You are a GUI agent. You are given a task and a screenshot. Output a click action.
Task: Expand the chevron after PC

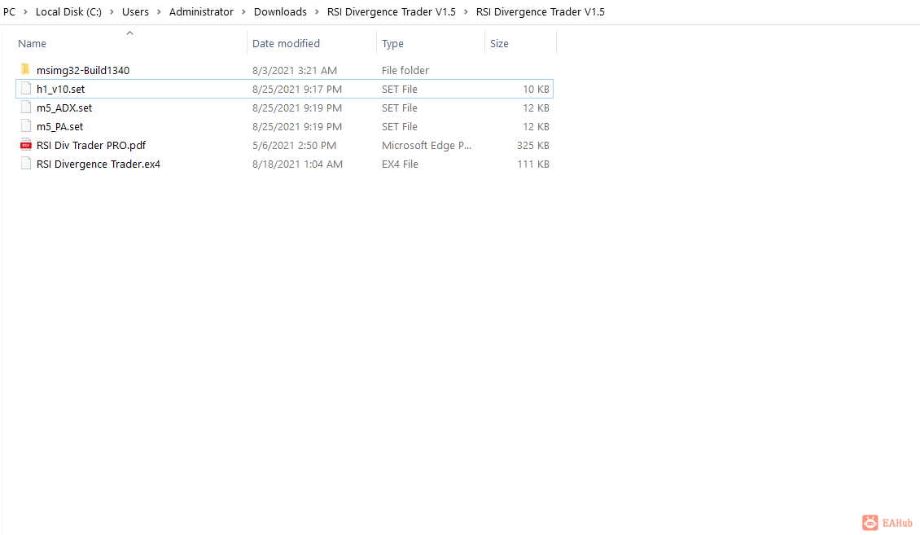click(x=25, y=11)
